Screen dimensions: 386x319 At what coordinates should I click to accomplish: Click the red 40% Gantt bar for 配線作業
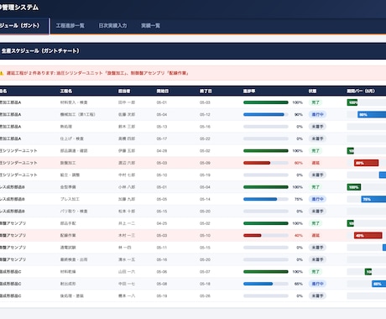(368, 235)
